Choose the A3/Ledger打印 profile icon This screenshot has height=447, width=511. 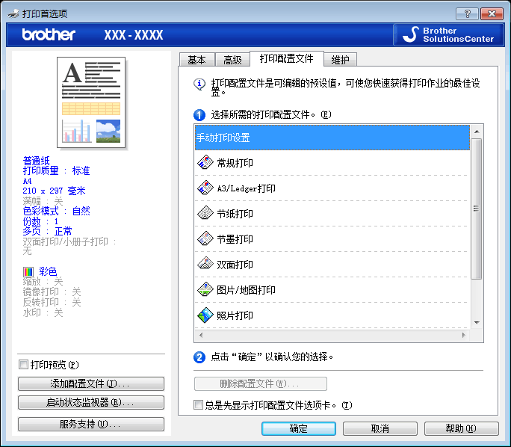[x=205, y=188]
